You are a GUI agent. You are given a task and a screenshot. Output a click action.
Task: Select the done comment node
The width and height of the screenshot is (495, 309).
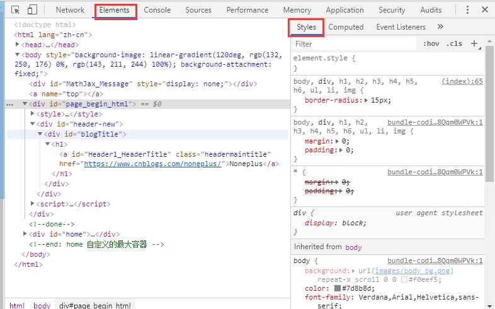[x=52, y=224]
